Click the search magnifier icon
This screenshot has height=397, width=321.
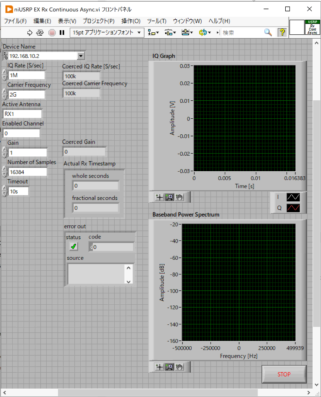point(268,32)
